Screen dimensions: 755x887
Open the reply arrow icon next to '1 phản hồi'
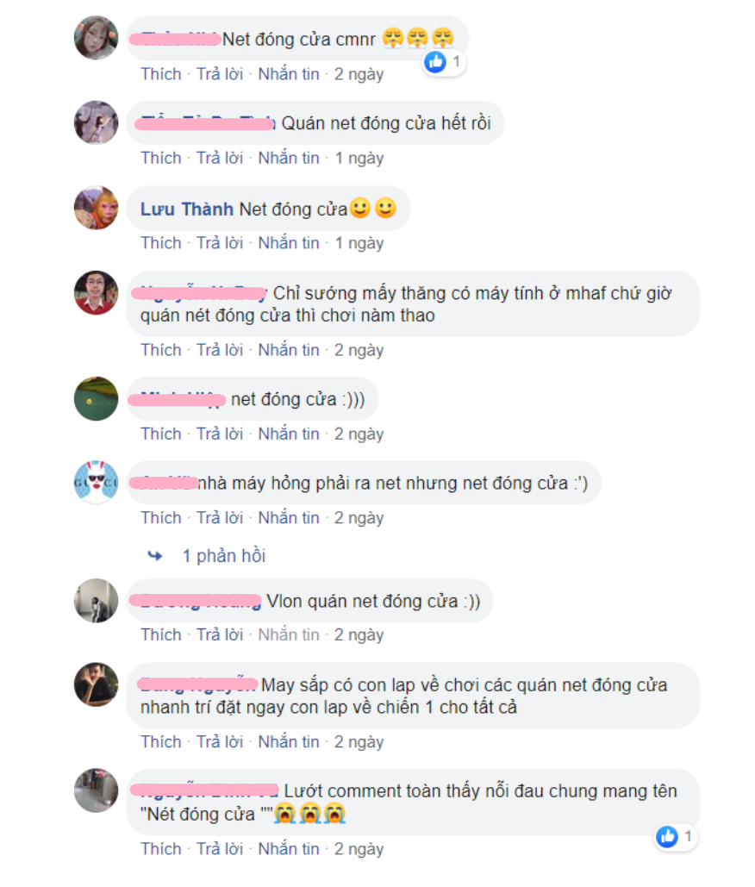155,556
